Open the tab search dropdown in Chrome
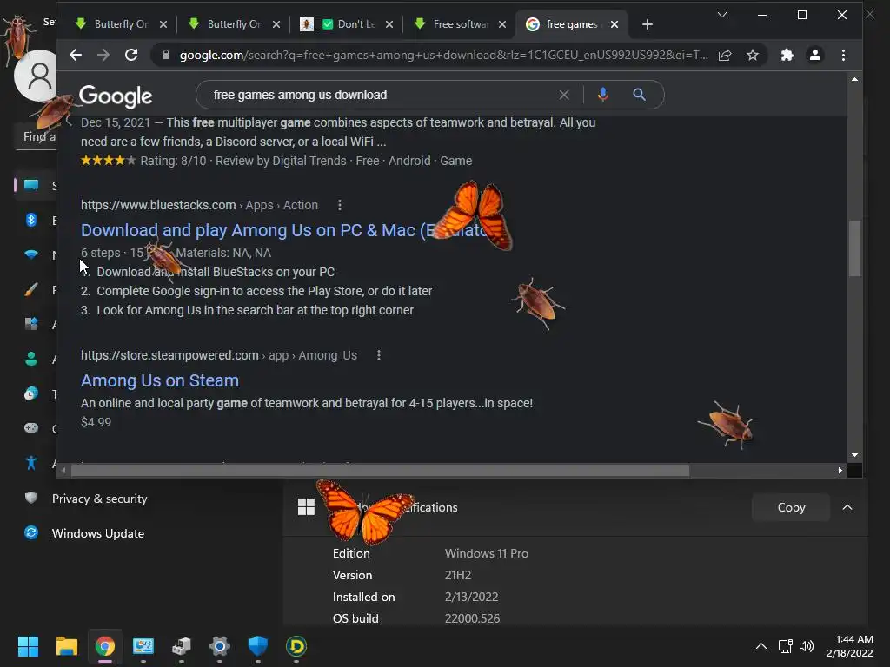This screenshot has width=890, height=667. [x=722, y=15]
